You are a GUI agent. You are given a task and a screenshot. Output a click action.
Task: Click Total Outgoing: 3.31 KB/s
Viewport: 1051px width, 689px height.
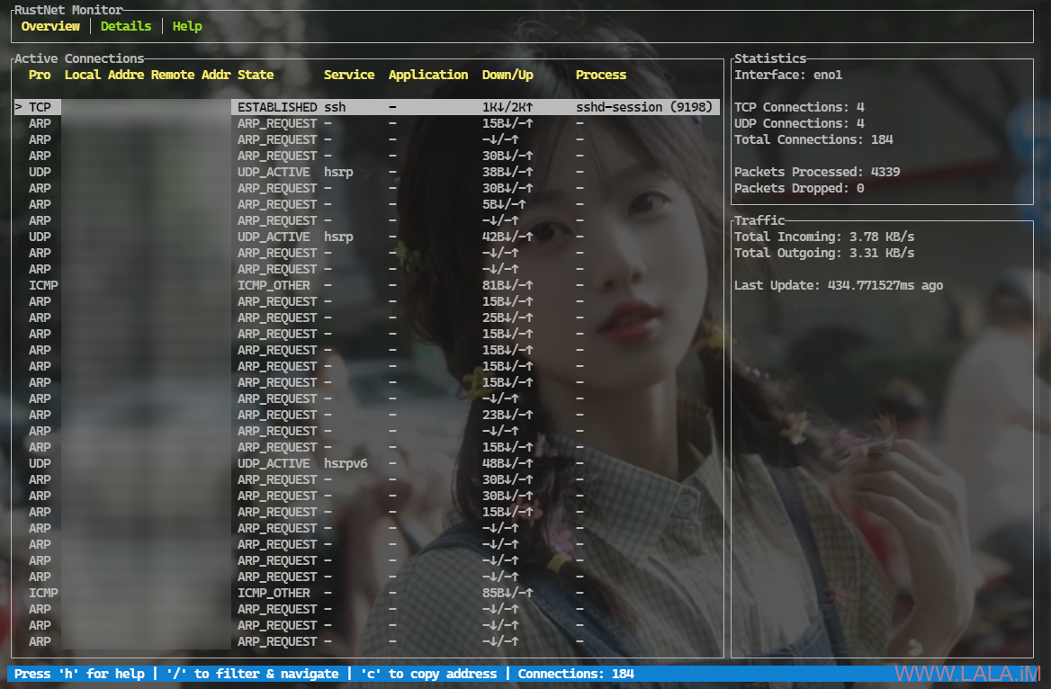[824, 253]
